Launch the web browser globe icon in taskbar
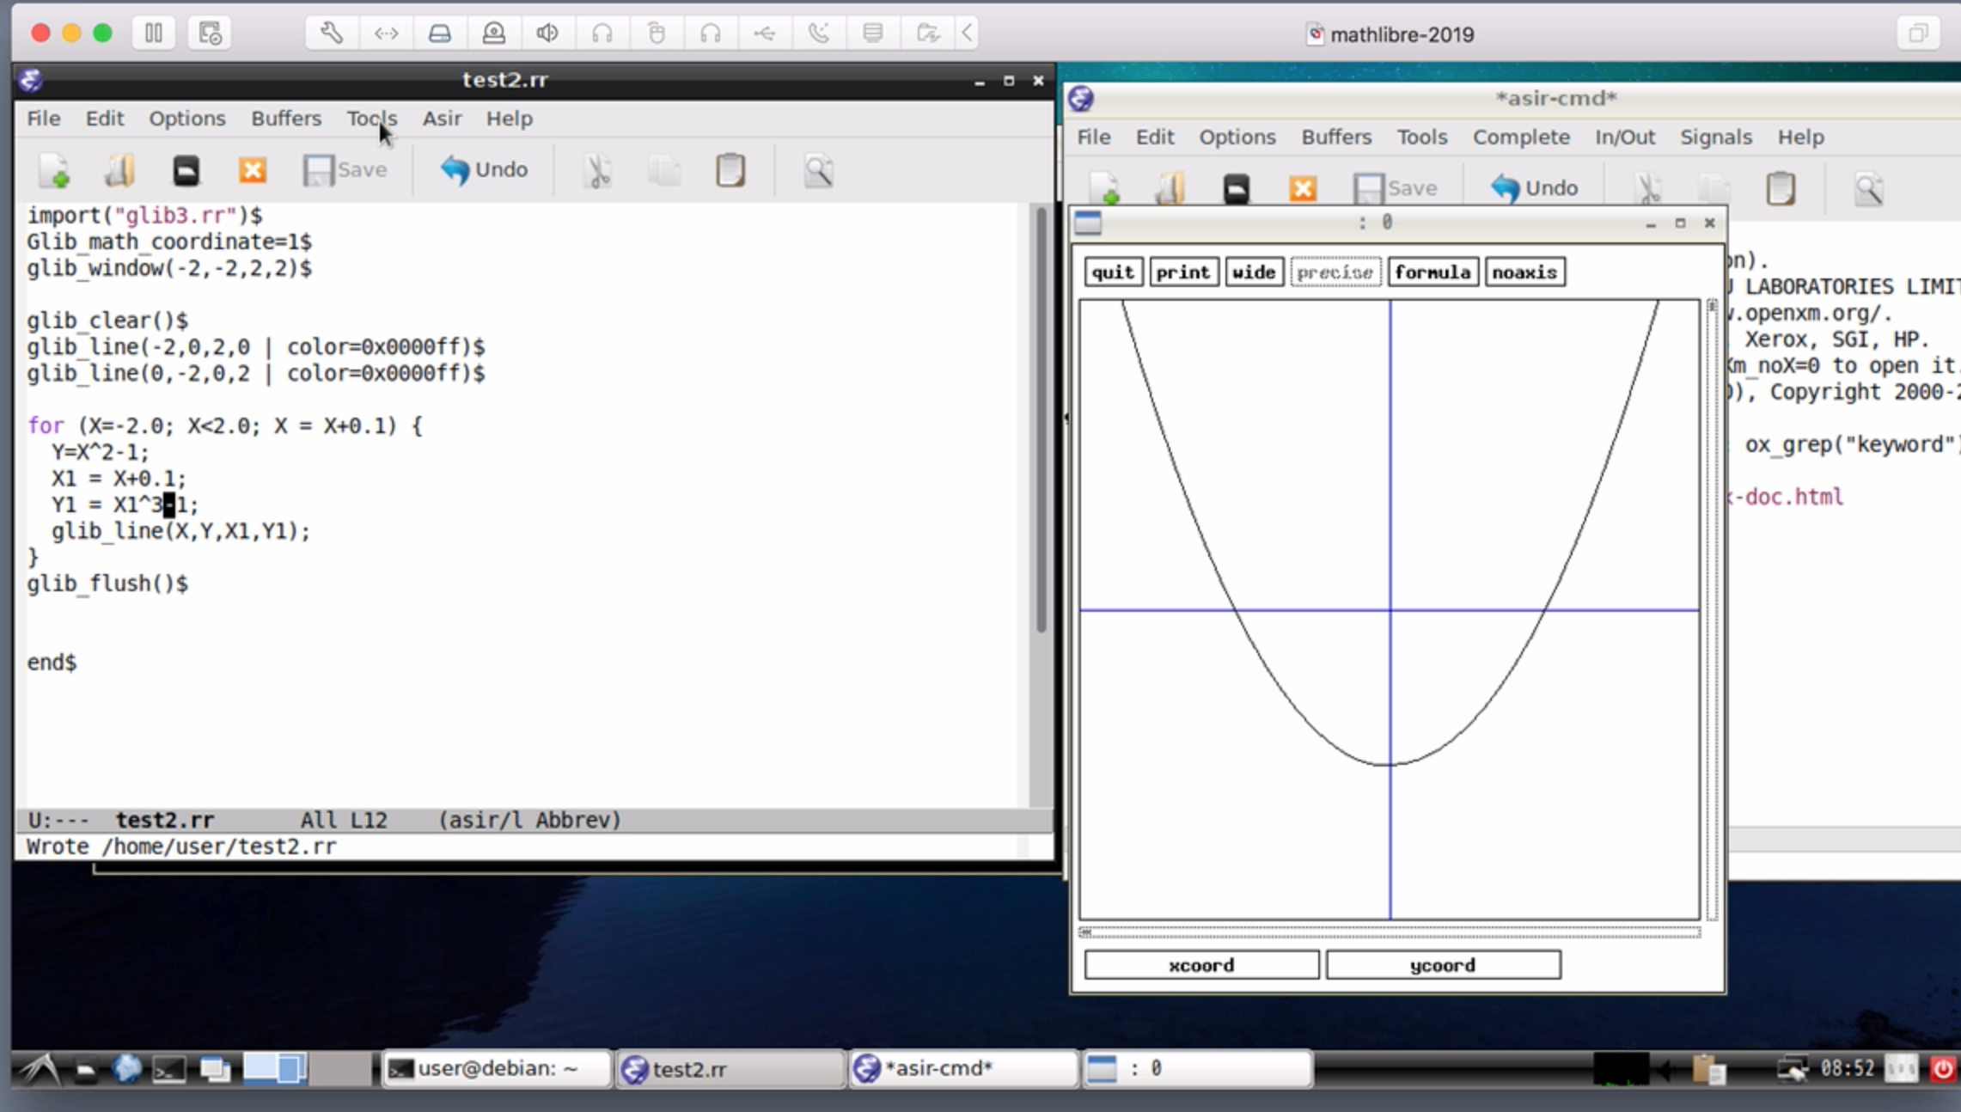 pyautogui.click(x=126, y=1069)
